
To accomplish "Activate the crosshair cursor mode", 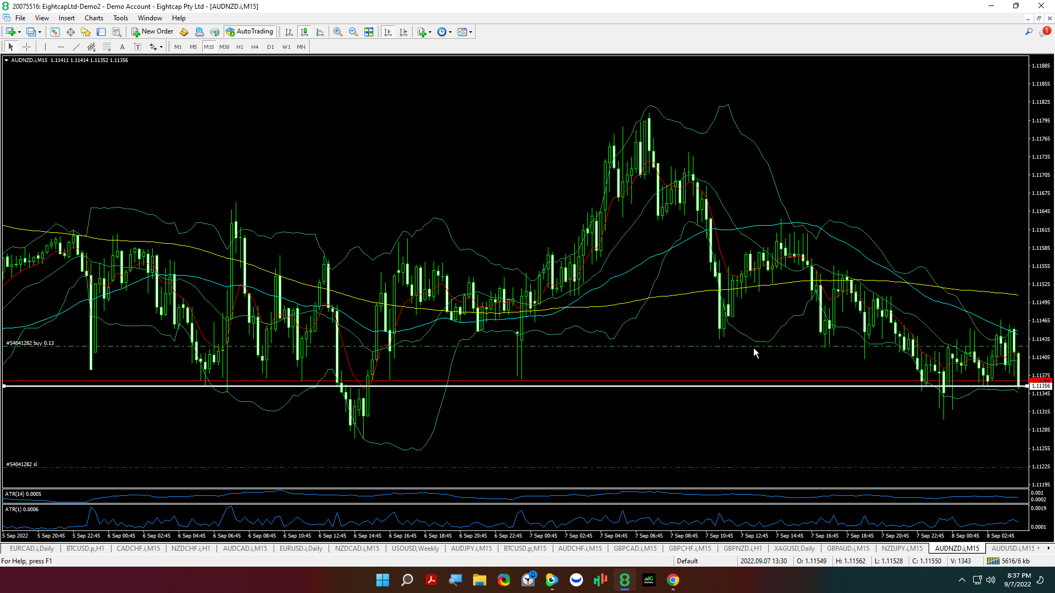I will tap(26, 47).
